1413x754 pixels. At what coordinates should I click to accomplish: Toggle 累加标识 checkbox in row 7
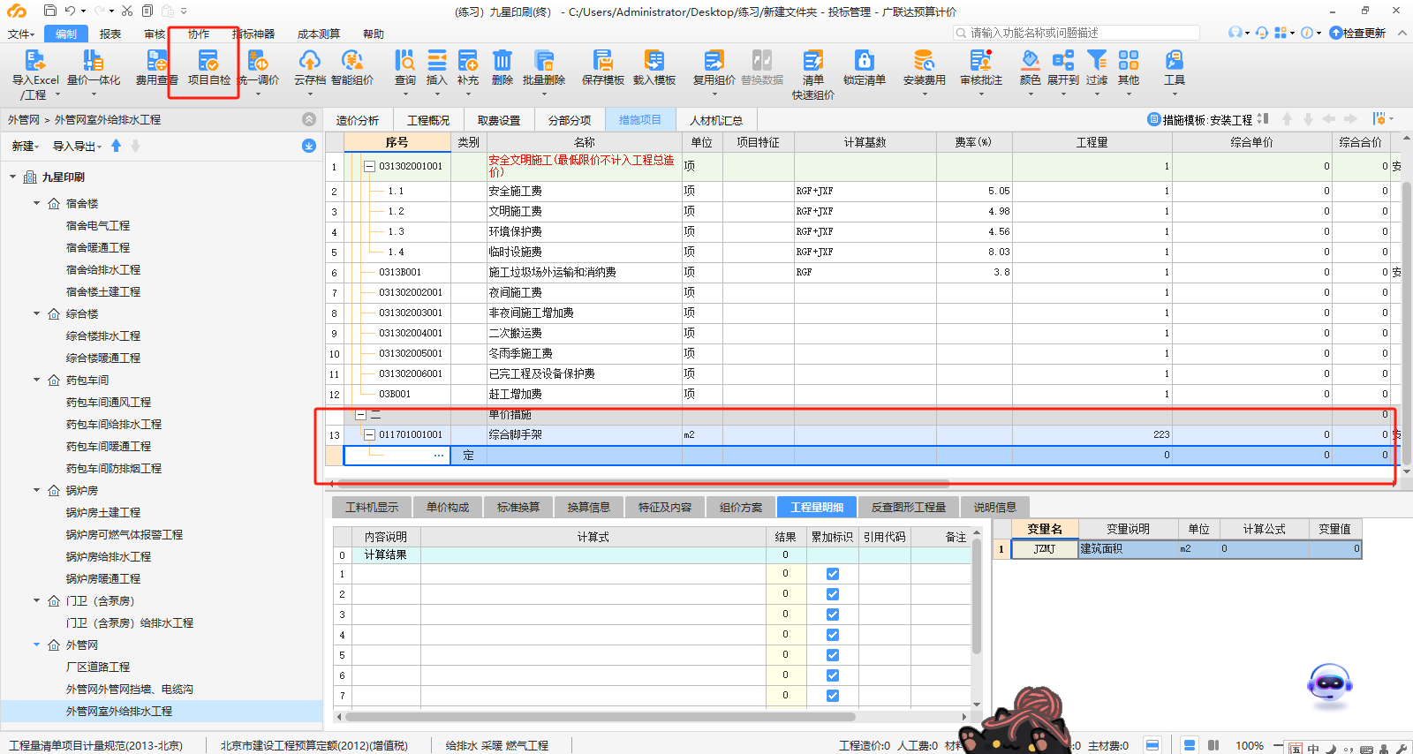832,696
